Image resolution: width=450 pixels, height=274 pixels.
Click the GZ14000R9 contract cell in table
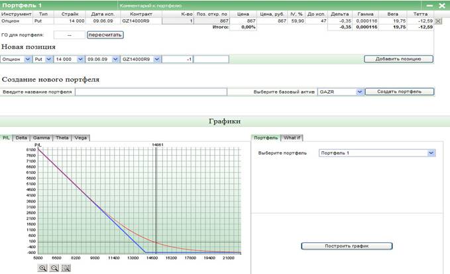pos(141,21)
